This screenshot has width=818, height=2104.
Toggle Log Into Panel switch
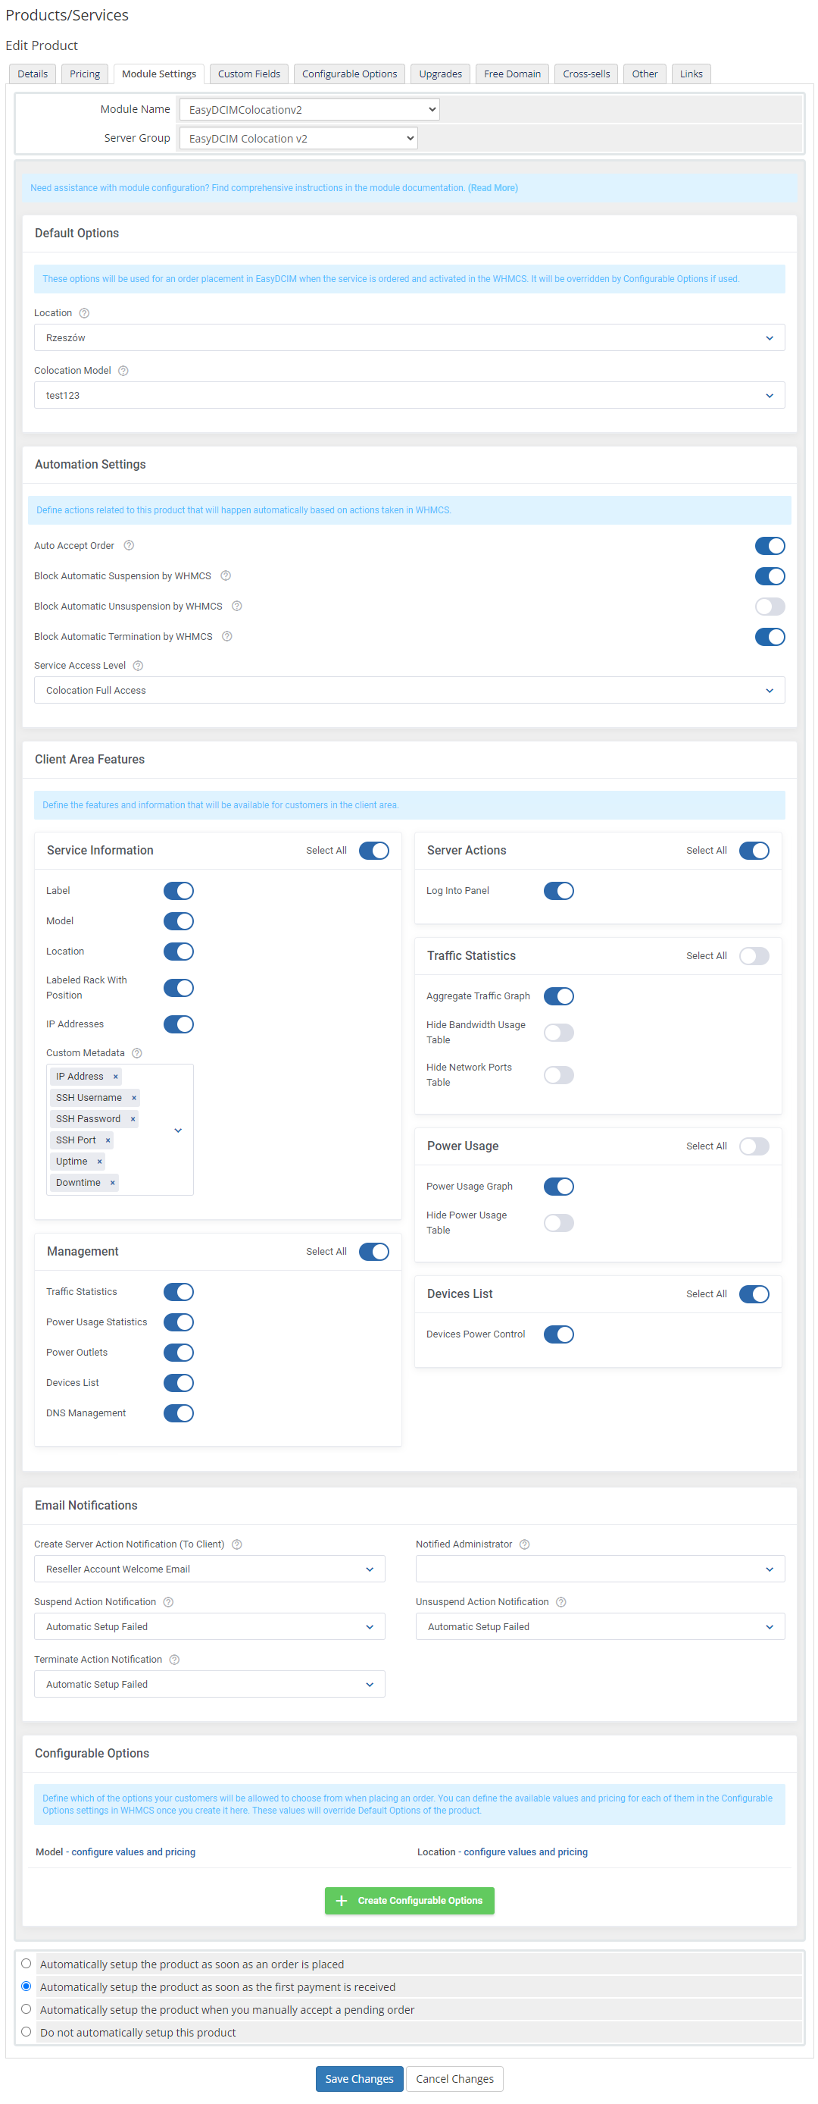[559, 891]
